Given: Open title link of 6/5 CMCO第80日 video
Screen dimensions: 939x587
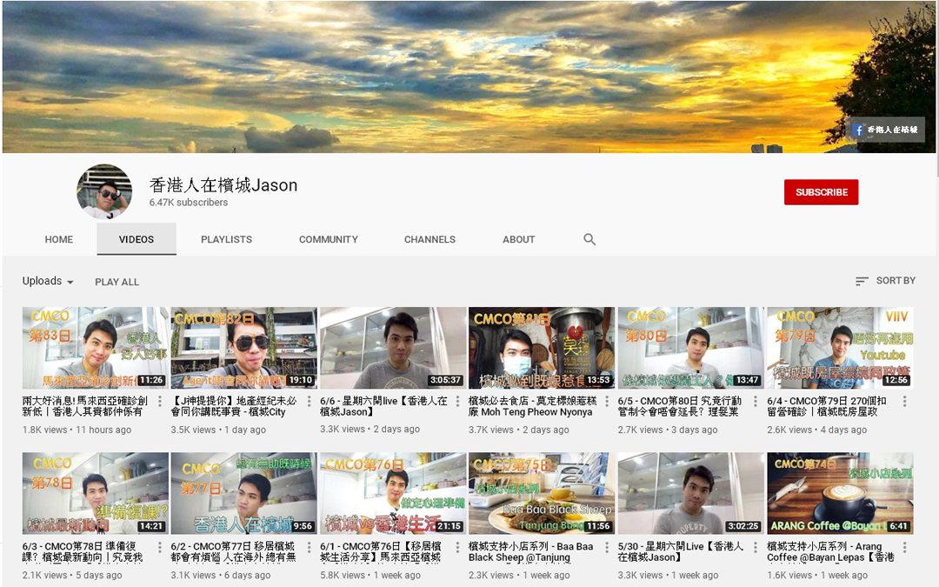Looking at the screenshot, I should click(680, 406).
